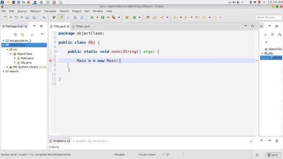Open the Refactor menu
Image resolution: width=283 pixels, height=159 pixels.
[35, 11]
